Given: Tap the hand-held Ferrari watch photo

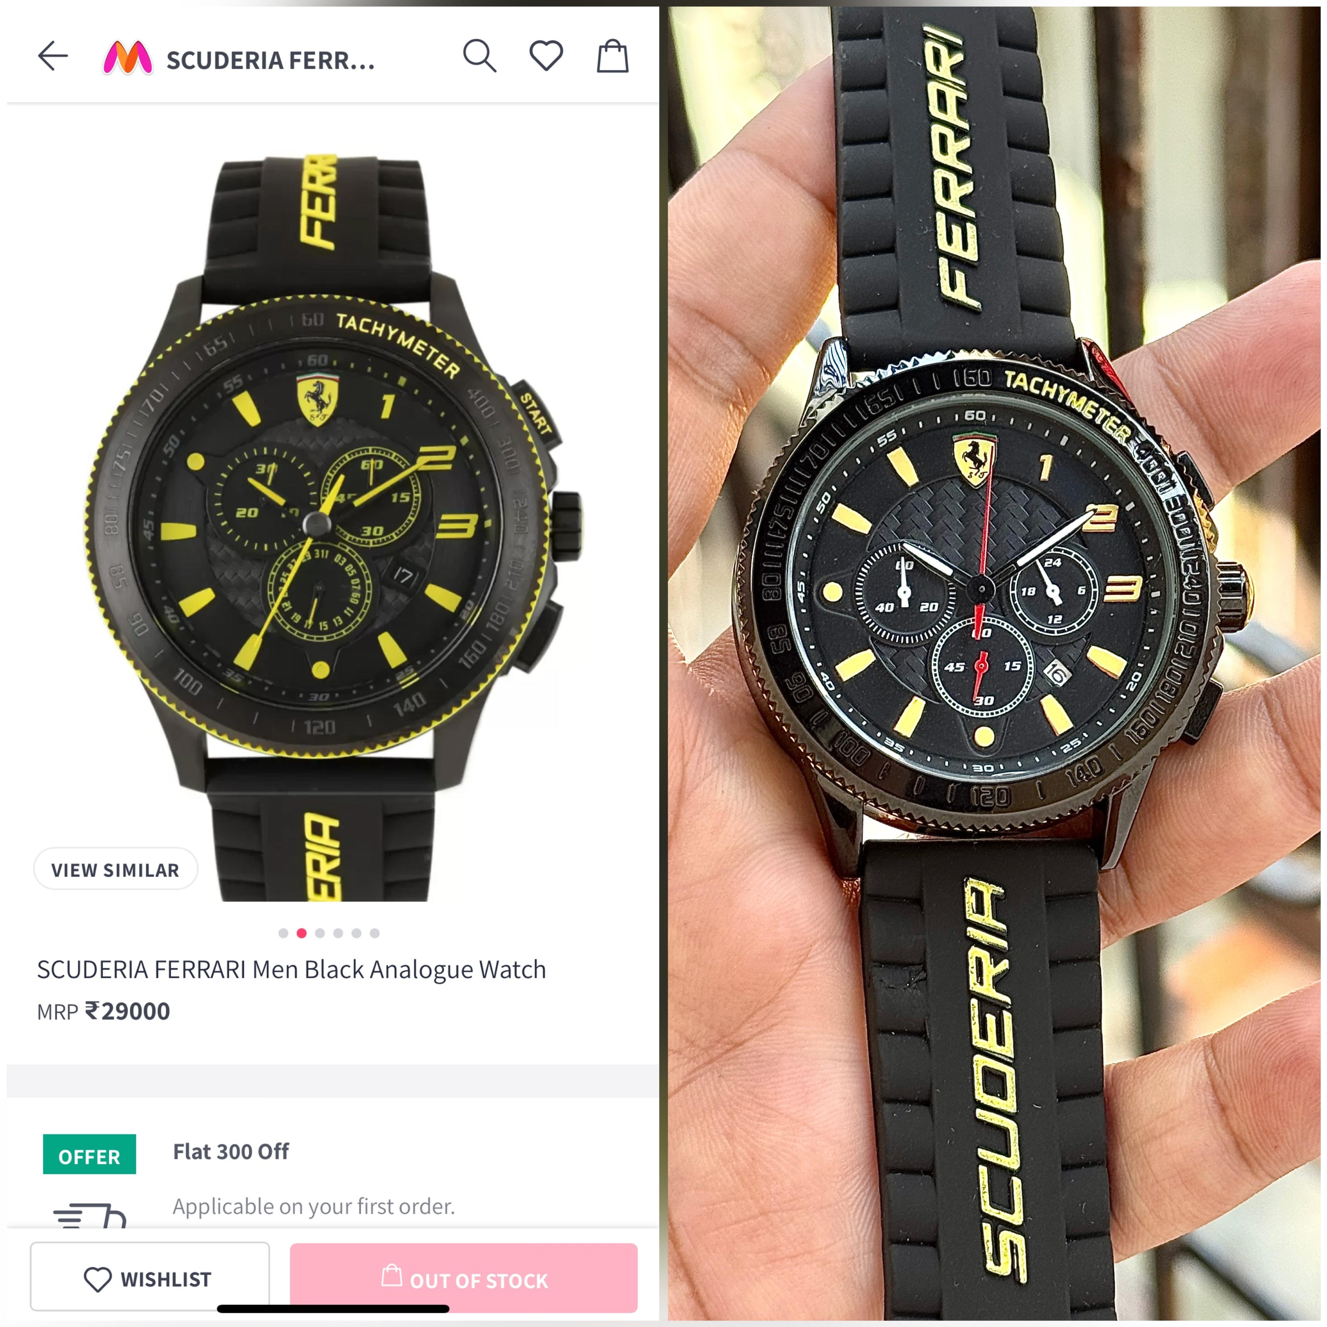Looking at the screenshot, I should tap(994, 663).
